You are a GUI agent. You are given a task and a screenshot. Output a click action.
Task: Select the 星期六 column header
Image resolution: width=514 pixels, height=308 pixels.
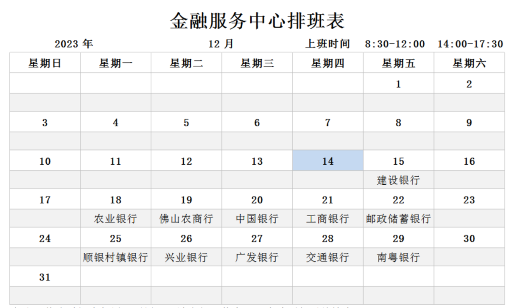point(469,63)
